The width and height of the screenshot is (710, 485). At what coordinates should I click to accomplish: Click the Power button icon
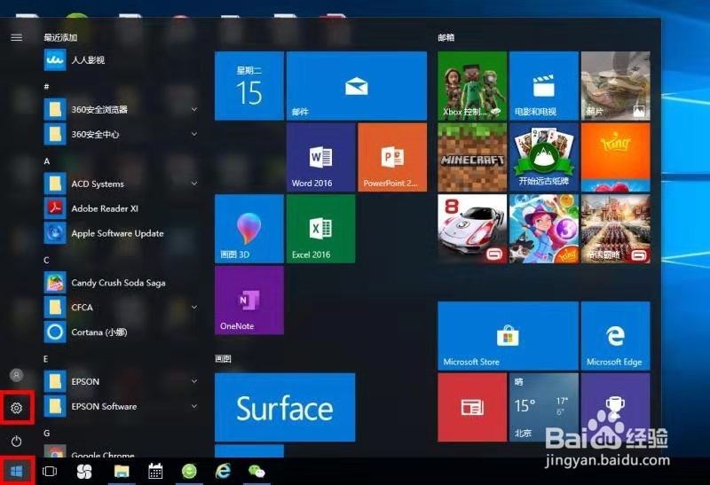(x=16, y=441)
